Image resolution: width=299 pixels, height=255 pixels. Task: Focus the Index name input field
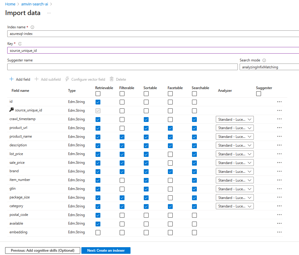(153, 34)
